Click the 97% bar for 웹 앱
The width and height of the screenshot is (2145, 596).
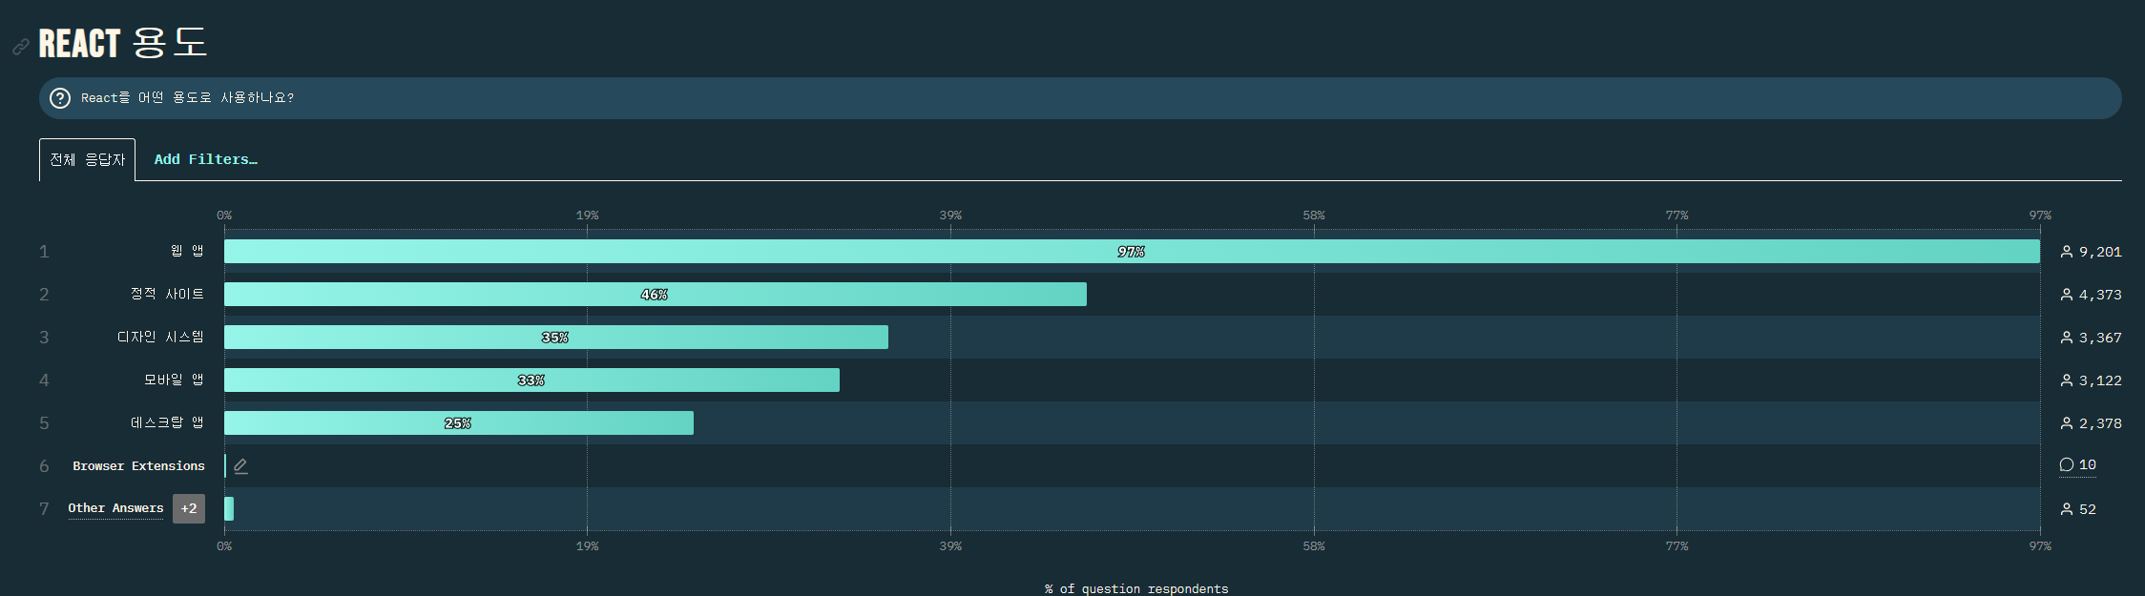point(1132,252)
